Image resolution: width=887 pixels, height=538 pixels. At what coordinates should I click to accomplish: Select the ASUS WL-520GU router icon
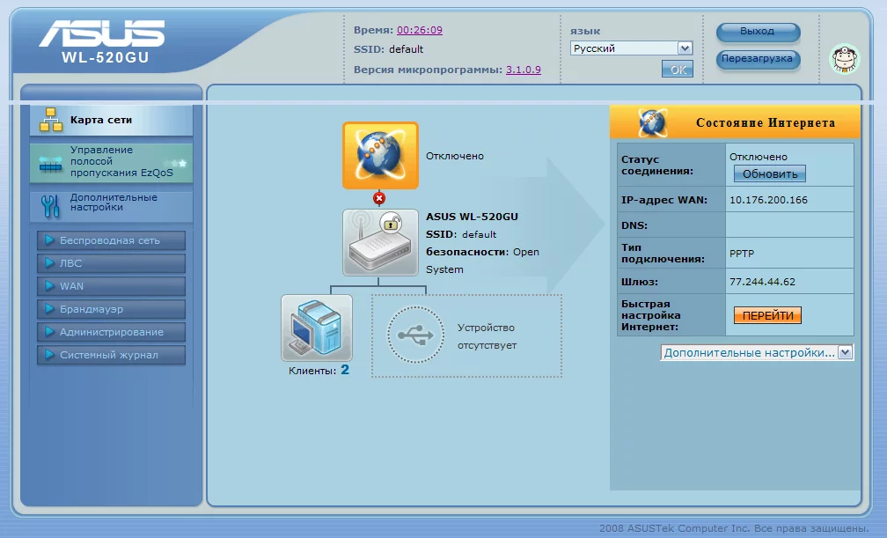[x=380, y=241]
